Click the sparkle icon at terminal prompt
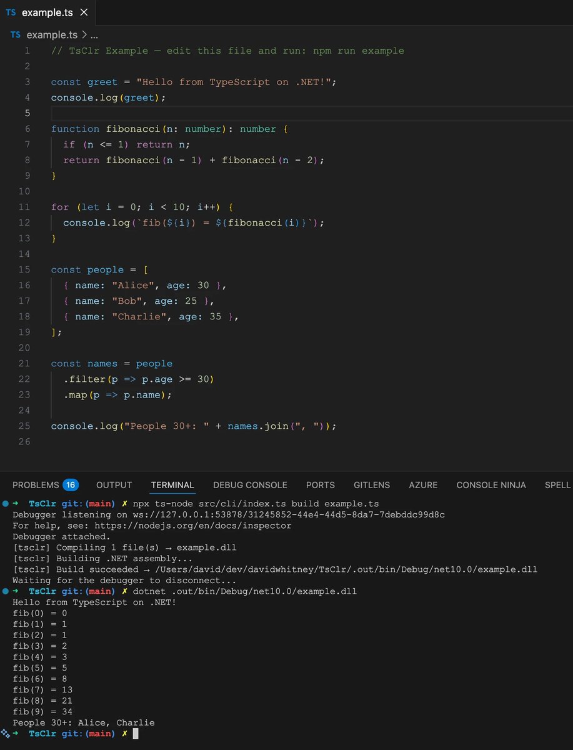Image resolution: width=573 pixels, height=750 pixels. (5, 733)
